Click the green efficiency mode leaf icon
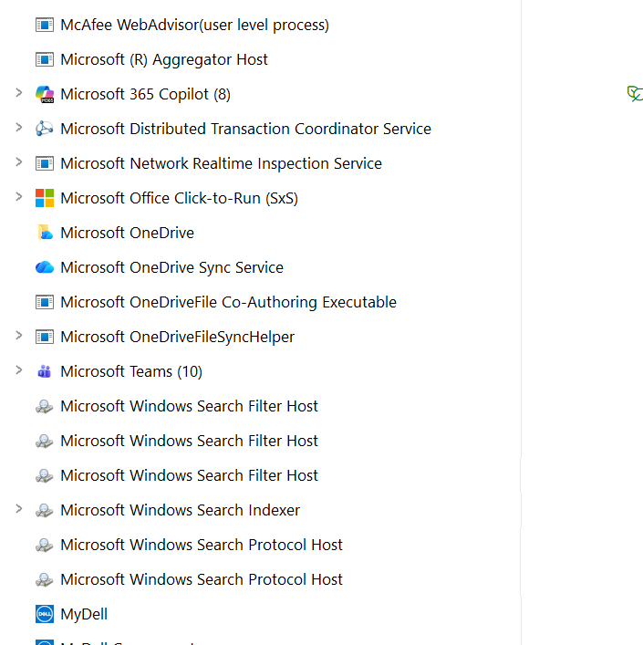643x645 pixels. (635, 93)
